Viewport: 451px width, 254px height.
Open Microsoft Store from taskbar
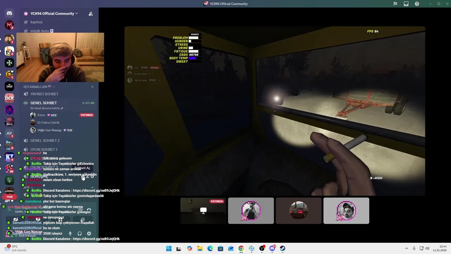(x=221, y=248)
